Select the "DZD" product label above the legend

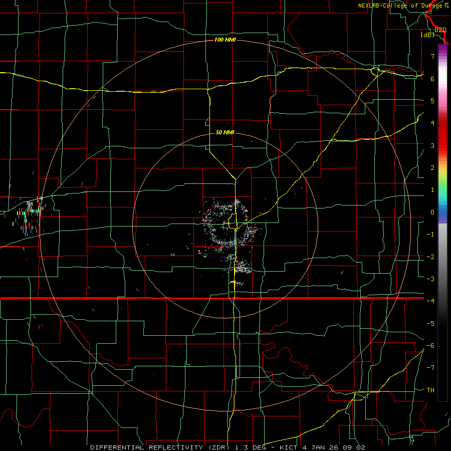pos(440,30)
